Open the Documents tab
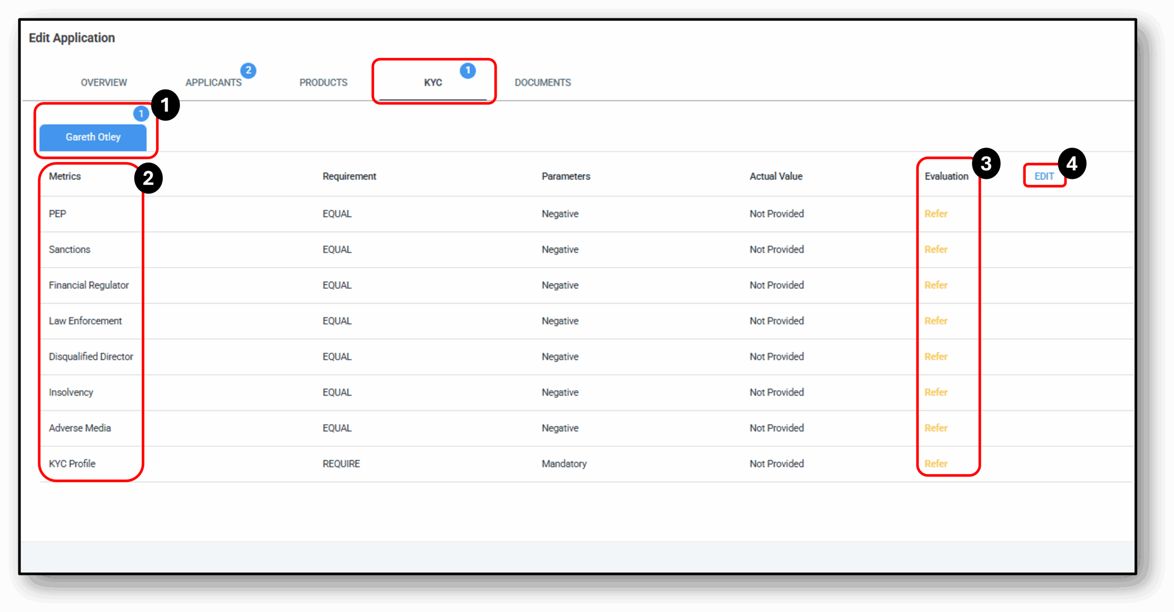 click(543, 83)
